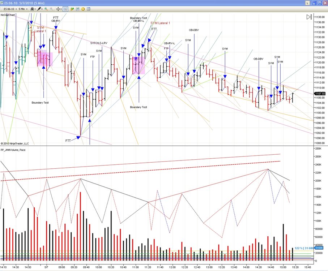Open the ES 06-10 instrument dropdown
Screen dimensions: 328x271
[x=10, y=9]
